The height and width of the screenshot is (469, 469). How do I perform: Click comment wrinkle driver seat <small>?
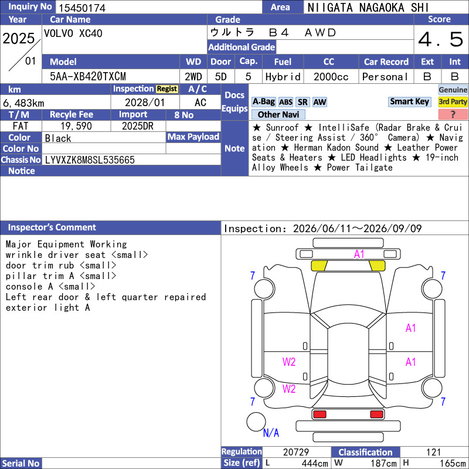tap(77, 255)
